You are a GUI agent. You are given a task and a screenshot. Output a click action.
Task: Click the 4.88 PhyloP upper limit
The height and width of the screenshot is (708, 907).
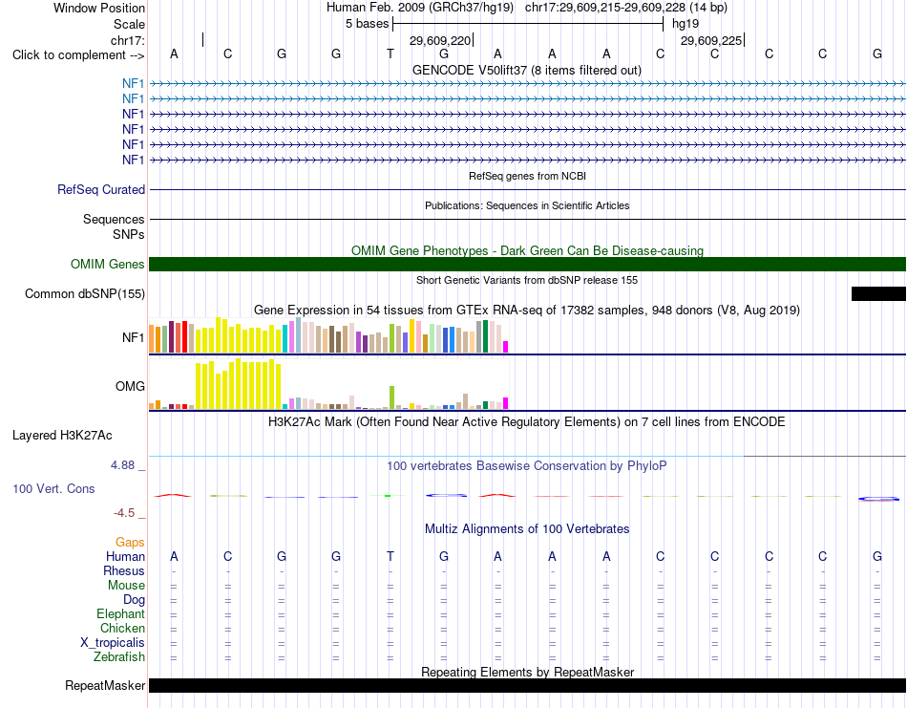pyautogui.click(x=123, y=465)
